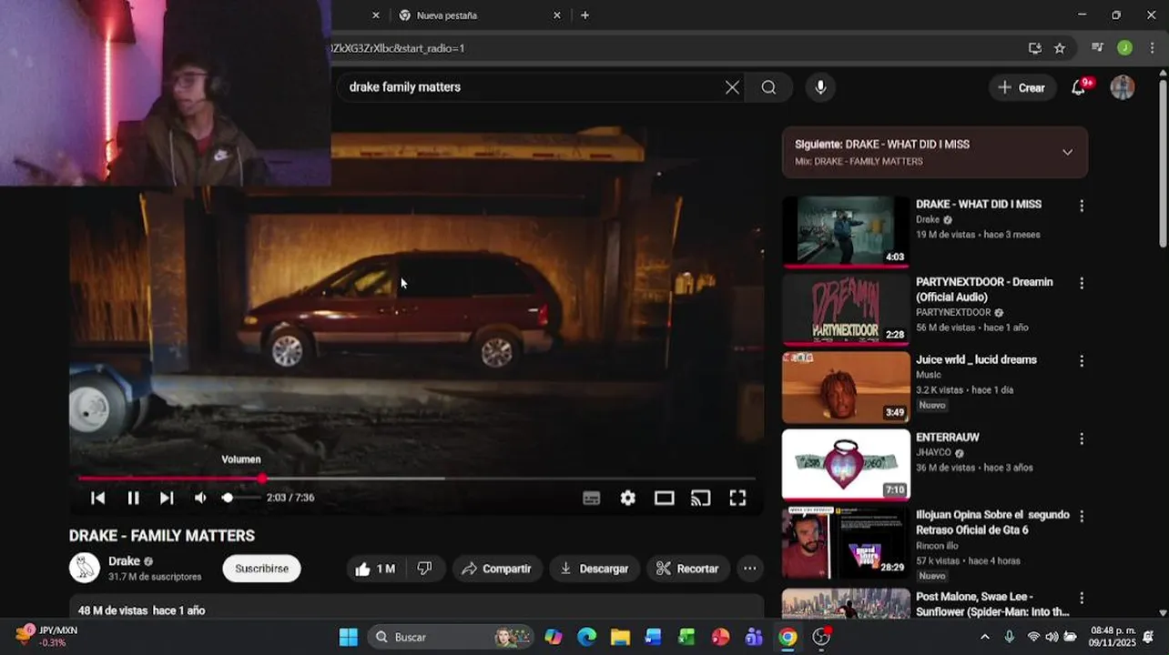1169x655 pixels.
Task: Seek on the red video progress bar
Action: pyautogui.click(x=416, y=479)
